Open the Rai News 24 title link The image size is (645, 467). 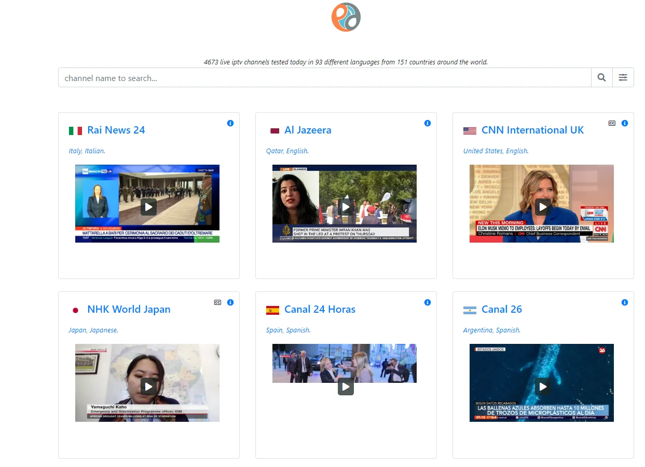pyautogui.click(x=116, y=130)
